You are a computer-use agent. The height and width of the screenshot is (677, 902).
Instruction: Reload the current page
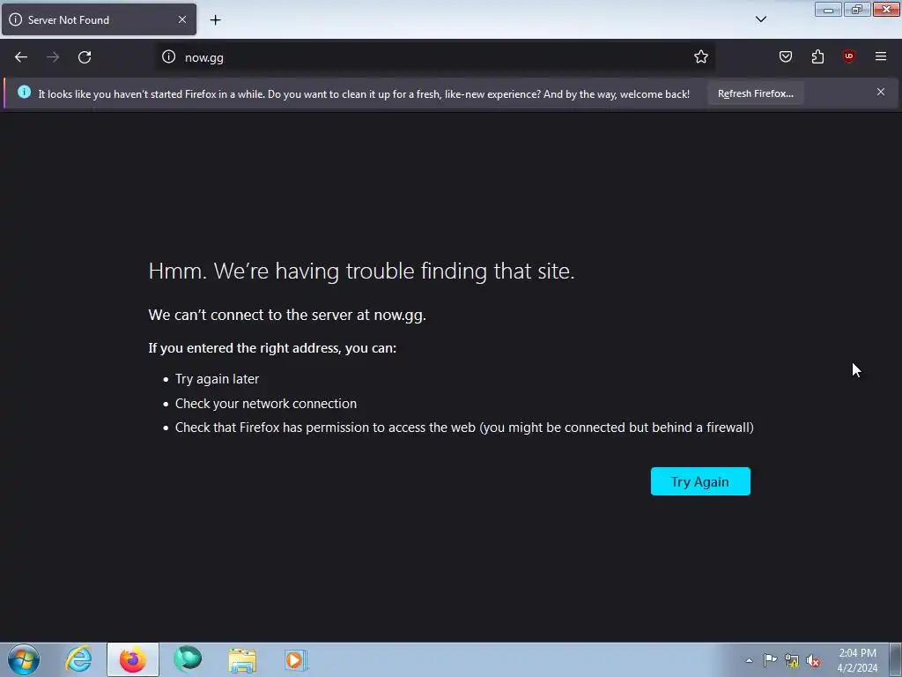(x=85, y=57)
